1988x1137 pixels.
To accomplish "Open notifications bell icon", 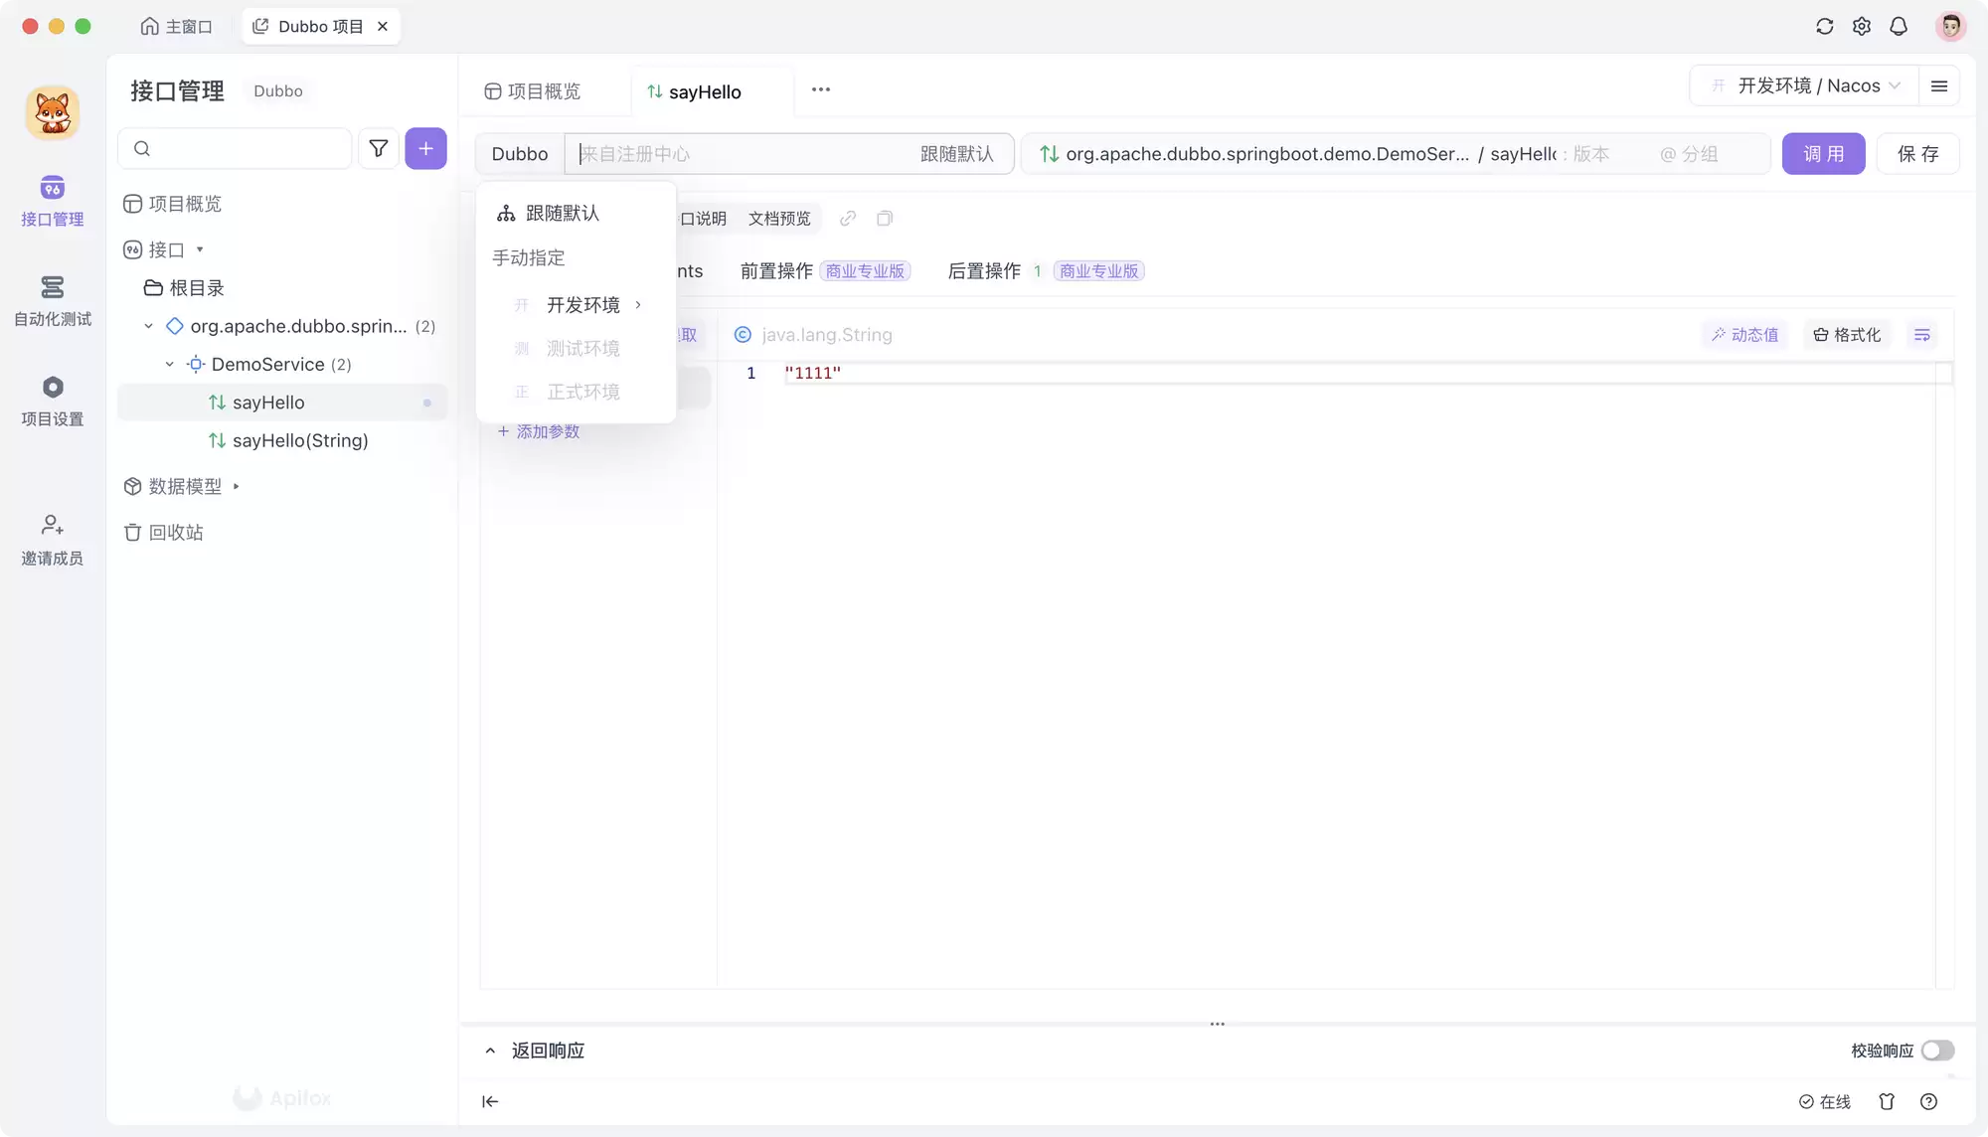I will pos(1899,27).
